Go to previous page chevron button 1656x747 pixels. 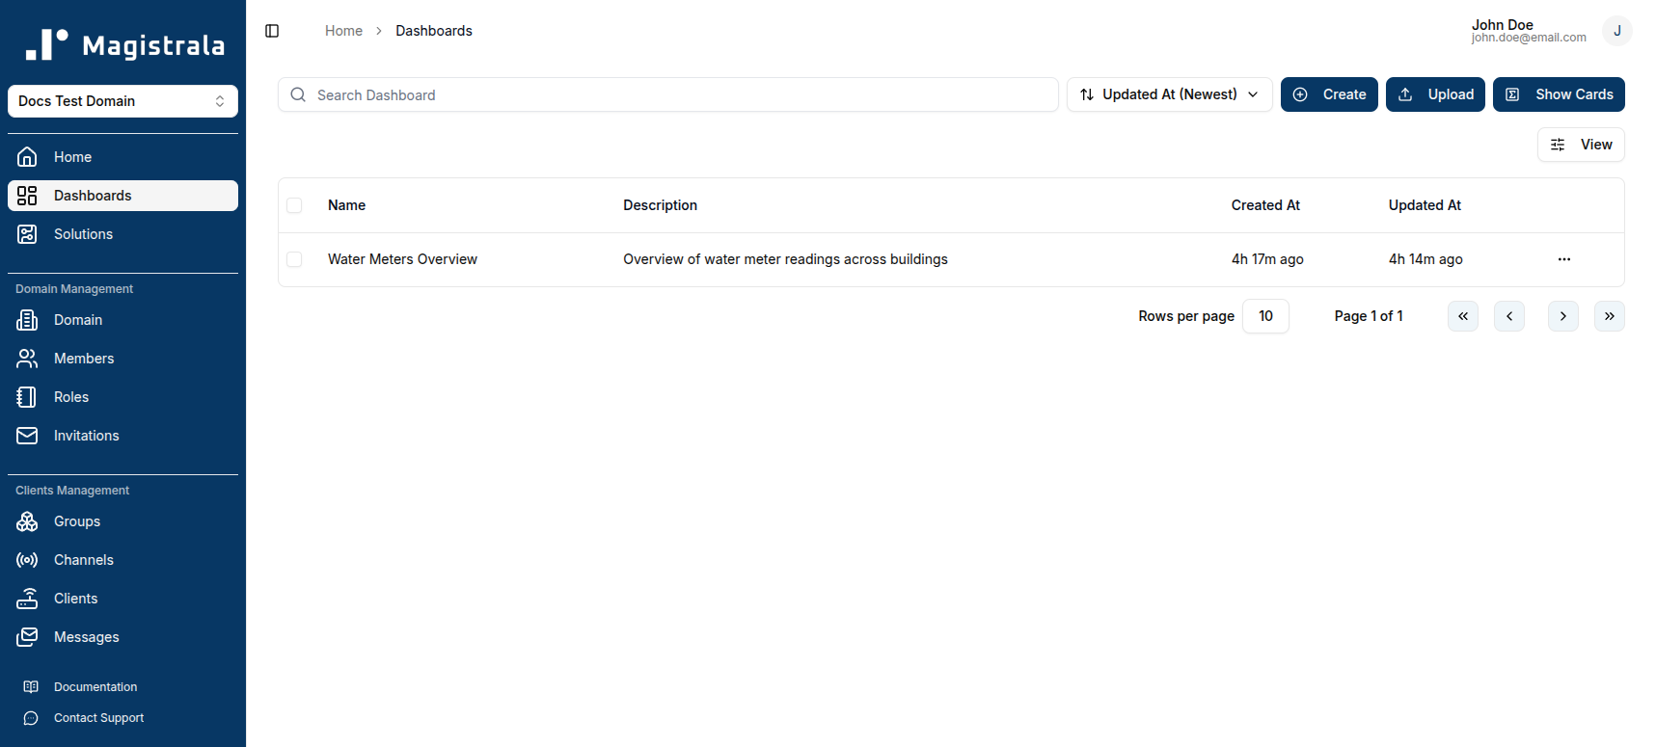click(x=1509, y=316)
